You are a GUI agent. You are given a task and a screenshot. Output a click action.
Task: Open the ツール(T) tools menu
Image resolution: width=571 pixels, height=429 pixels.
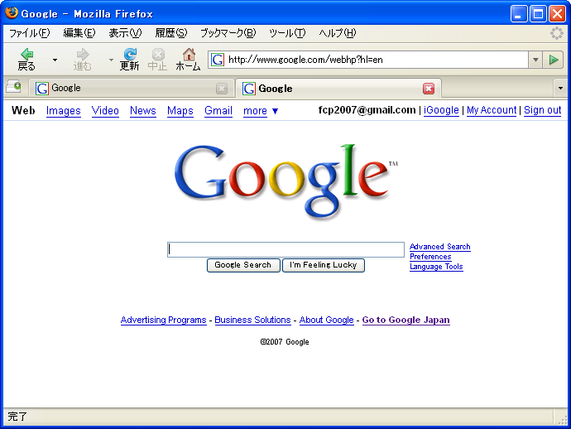(x=286, y=33)
